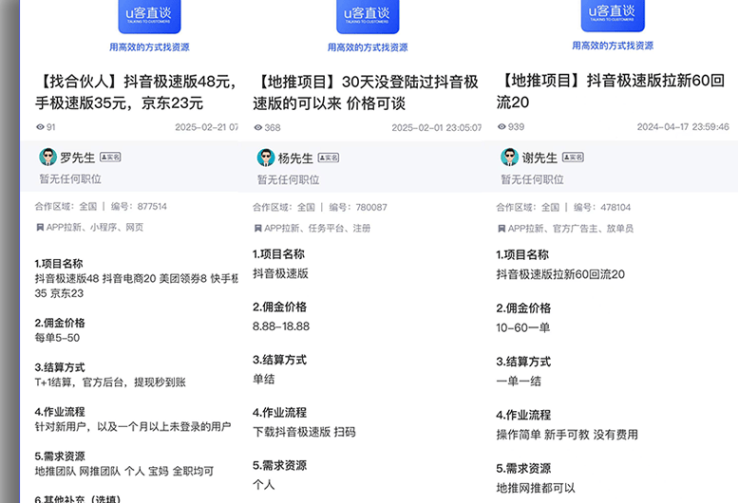Click bookmark tag icon before APP拉新、小程序、网页
Screen dimensions: 738x503
[x=39, y=228]
